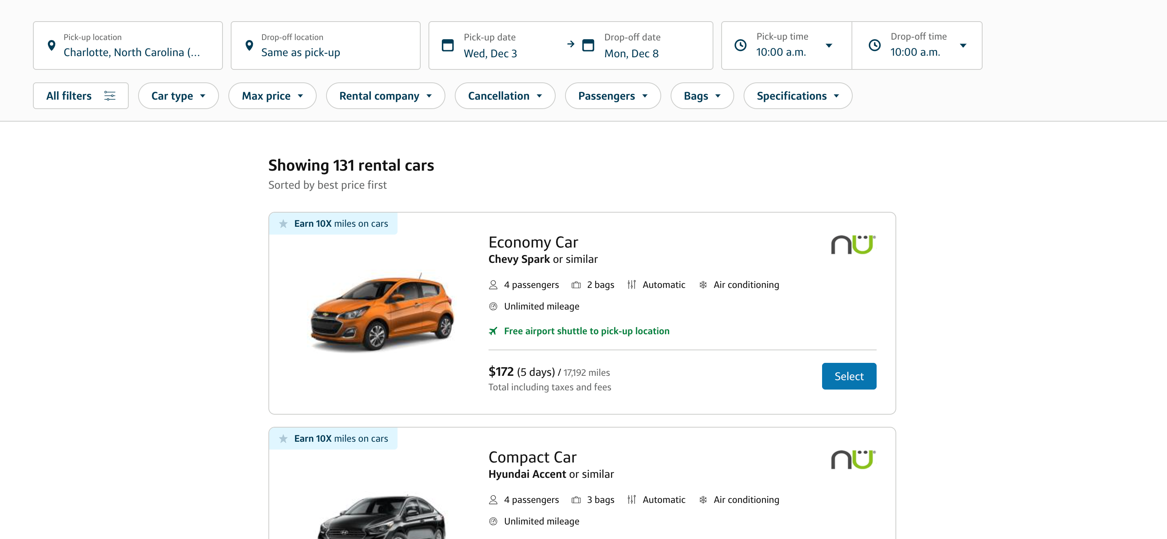1167x539 pixels.
Task: Open the Car type filter dropdown
Action: pyautogui.click(x=178, y=96)
